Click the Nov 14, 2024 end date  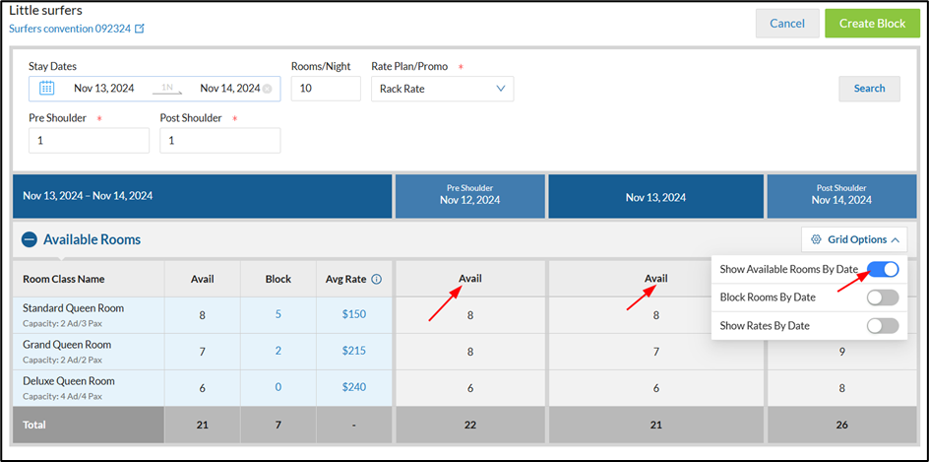230,89
